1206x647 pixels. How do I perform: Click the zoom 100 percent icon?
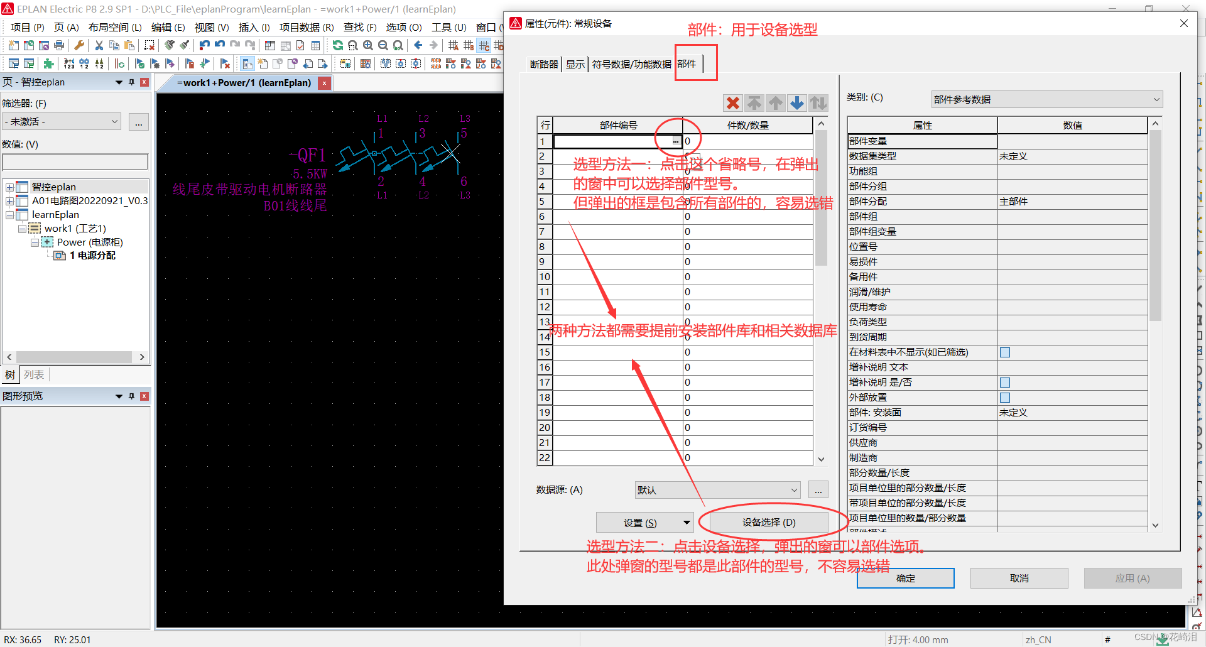[x=398, y=45]
